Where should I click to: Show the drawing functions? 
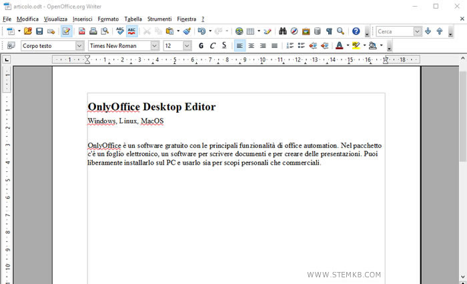(x=268, y=31)
